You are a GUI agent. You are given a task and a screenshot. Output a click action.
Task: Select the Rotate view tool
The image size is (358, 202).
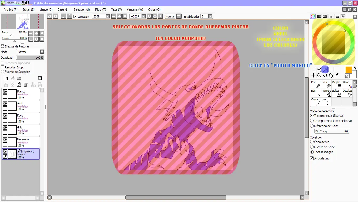click(325, 75)
